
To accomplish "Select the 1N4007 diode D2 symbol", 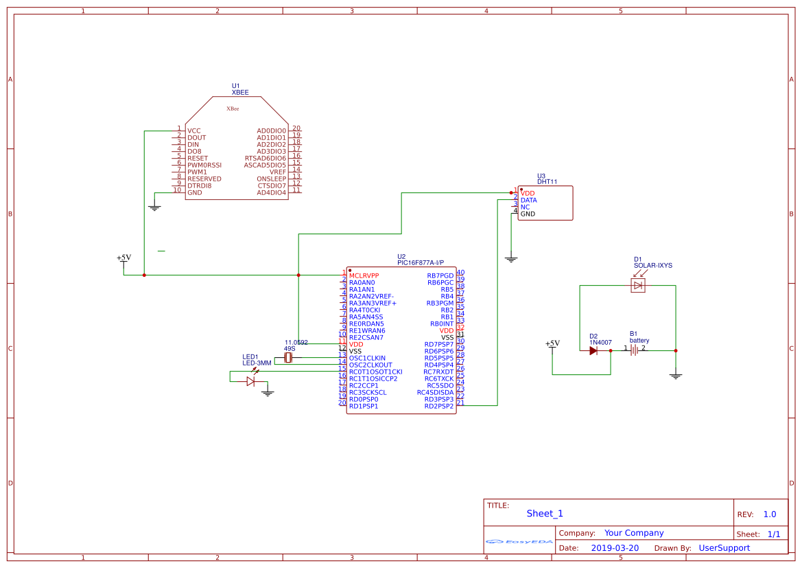I will (593, 351).
